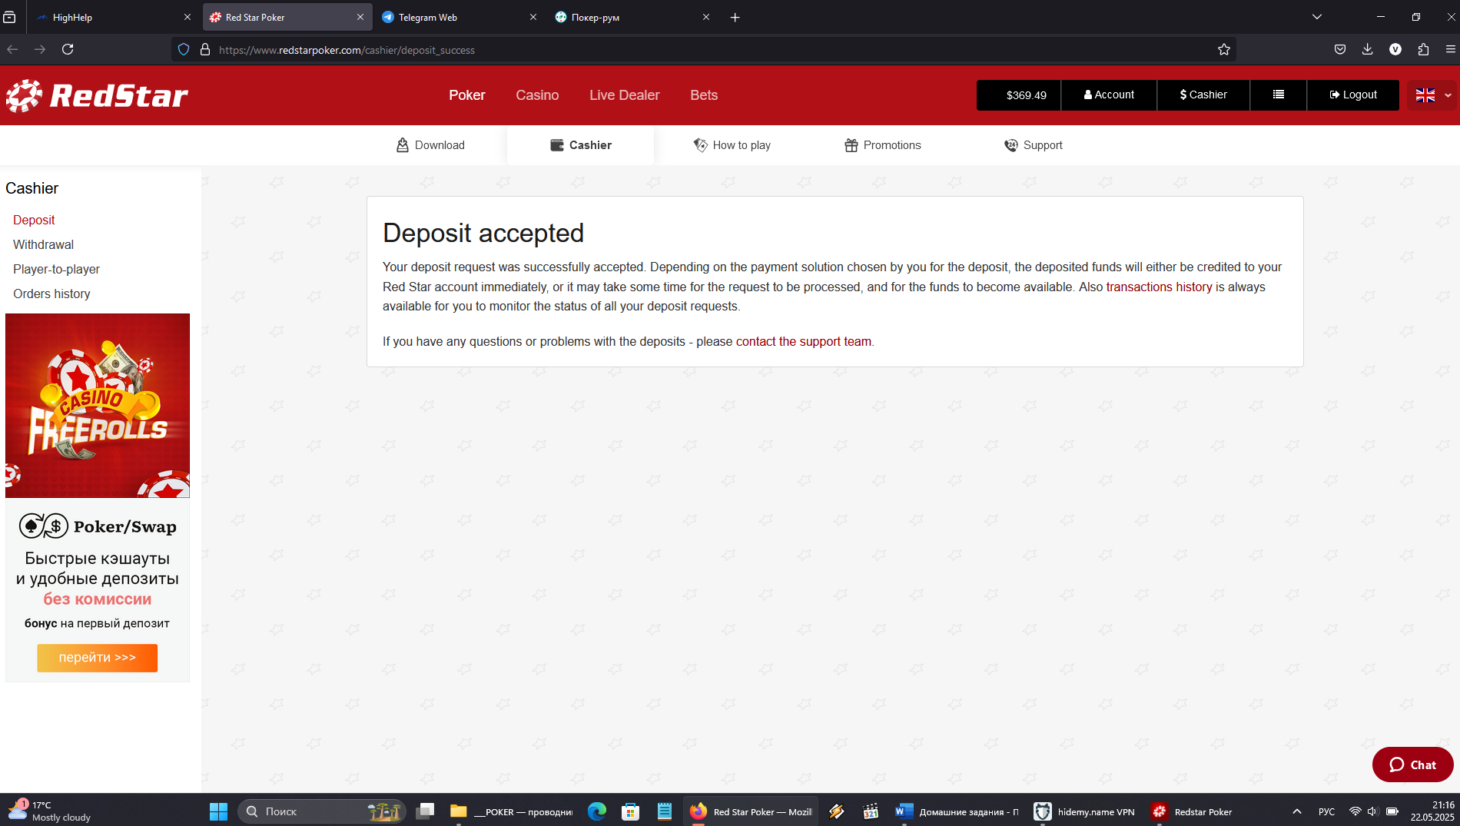This screenshot has width=1460, height=826.
Task: Go to Live Dealer
Action: tap(624, 95)
